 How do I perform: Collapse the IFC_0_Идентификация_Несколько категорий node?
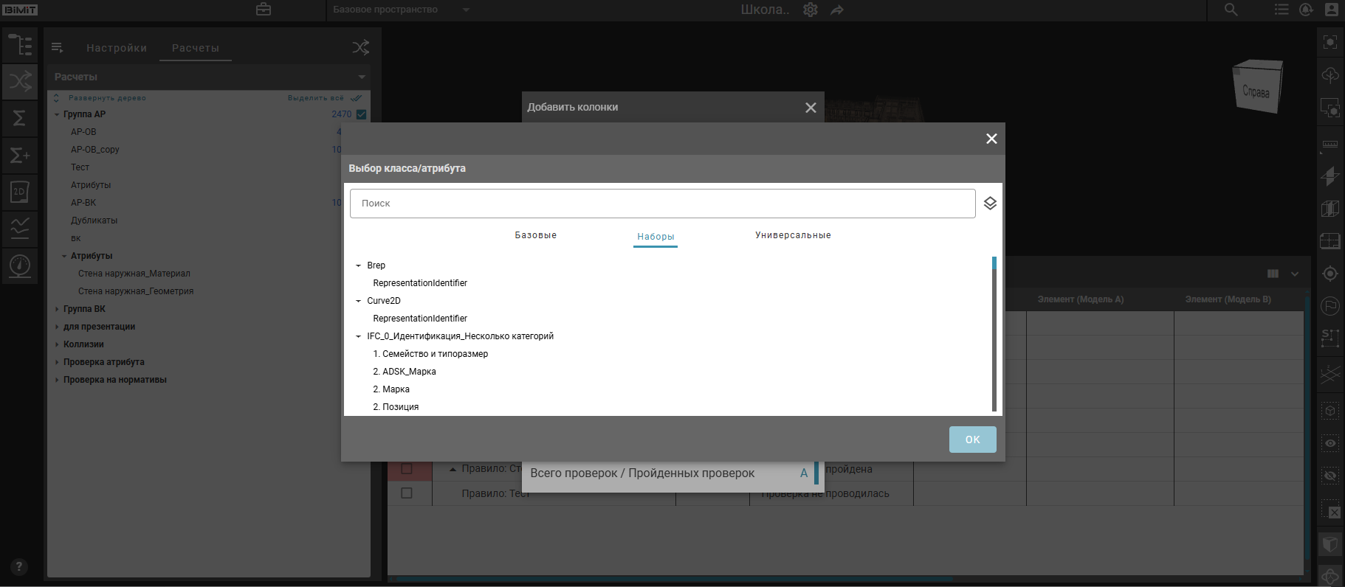point(359,336)
